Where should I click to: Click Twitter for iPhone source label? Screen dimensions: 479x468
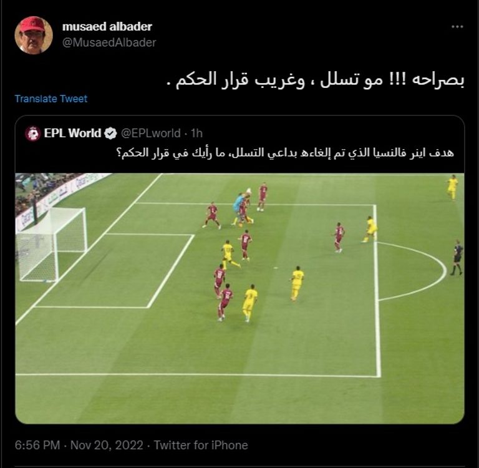201,445
